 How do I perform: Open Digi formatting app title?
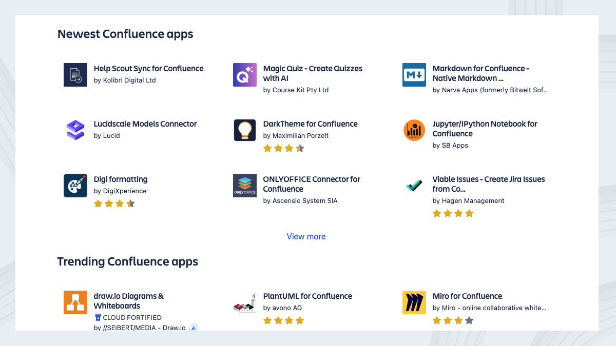point(121,179)
